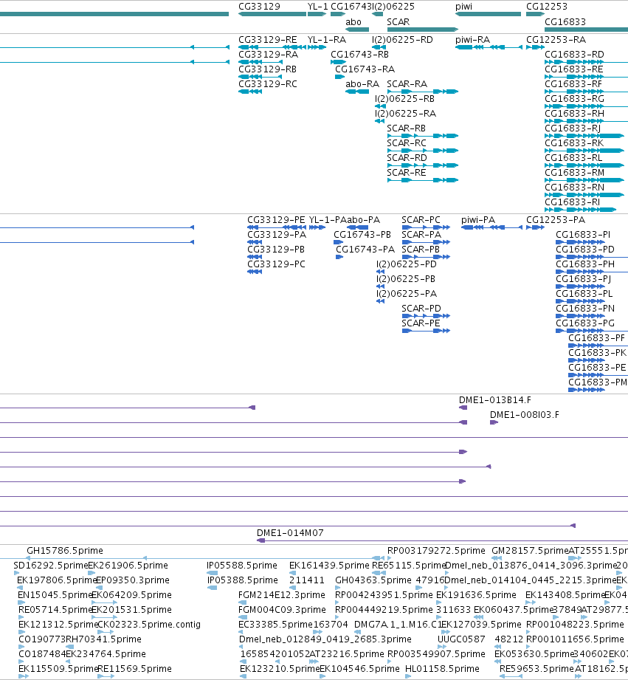Open the piwi-PA protein label
Screen dimensions: 628x680
click(x=478, y=220)
